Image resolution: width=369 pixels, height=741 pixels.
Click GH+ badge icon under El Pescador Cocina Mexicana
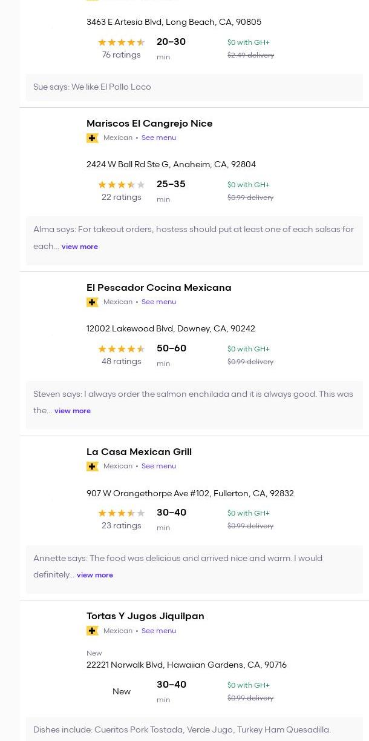pyautogui.click(x=92, y=302)
